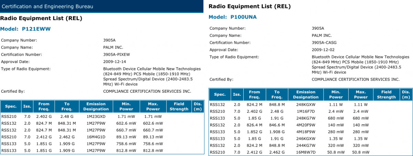Click Max. Power cell 1.35 W
This screenshot has width=413, height=156.
360,138
